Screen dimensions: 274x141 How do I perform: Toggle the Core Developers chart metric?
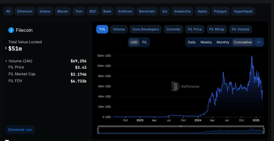(146, 29)
